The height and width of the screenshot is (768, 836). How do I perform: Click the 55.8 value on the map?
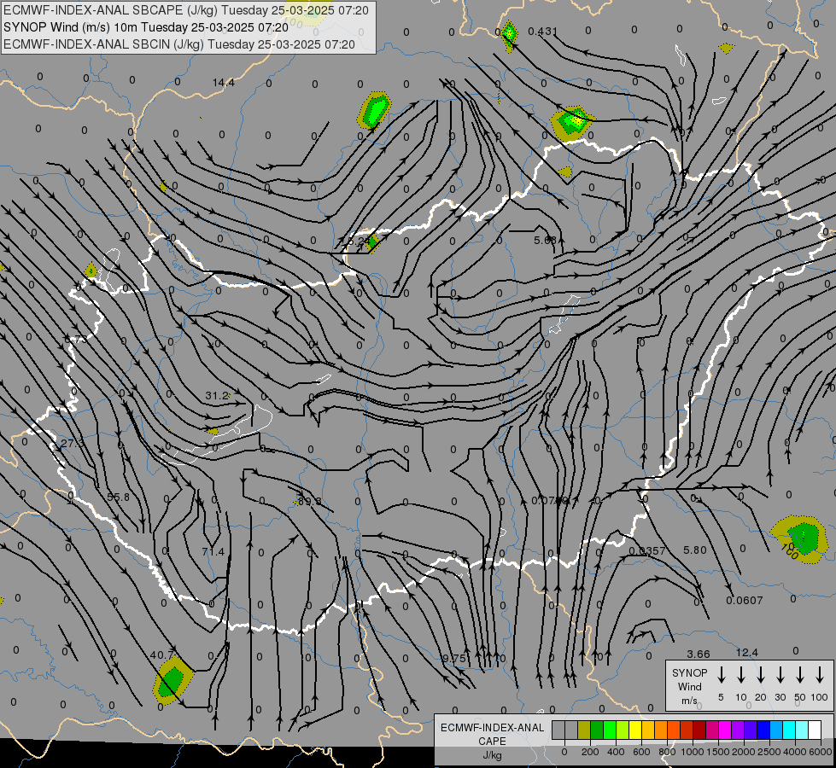[x=118, y=497]
